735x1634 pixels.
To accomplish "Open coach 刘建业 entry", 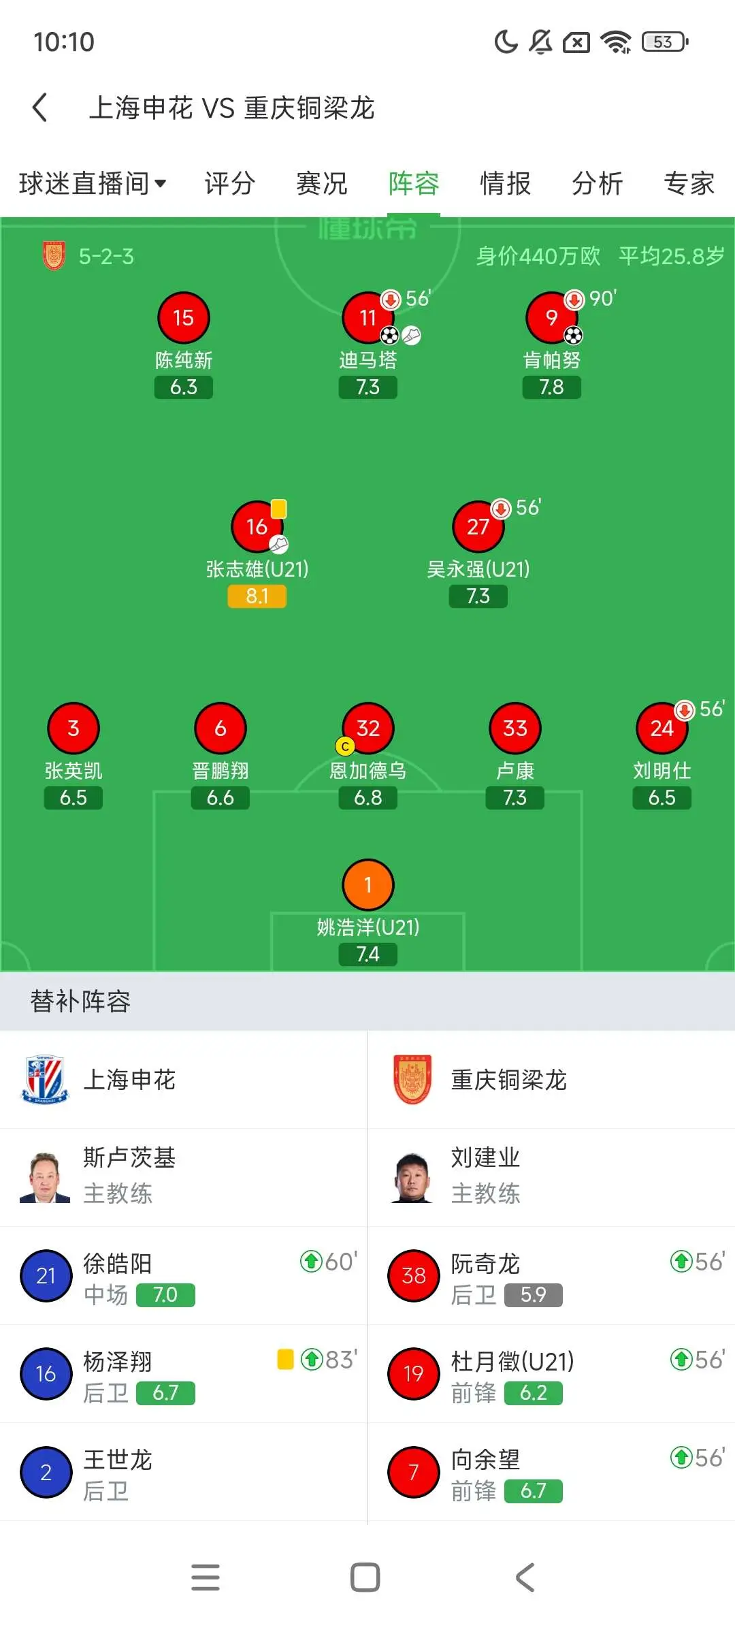I will [x=551, y=1178].
